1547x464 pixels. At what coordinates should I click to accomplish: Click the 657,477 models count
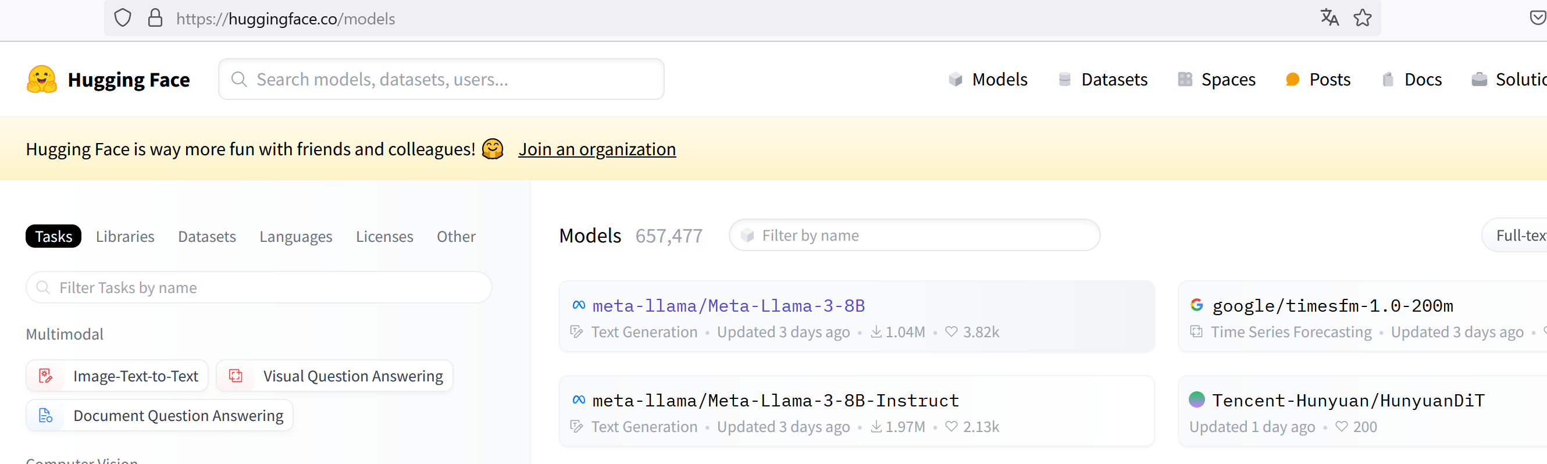(x=669, y=236)
